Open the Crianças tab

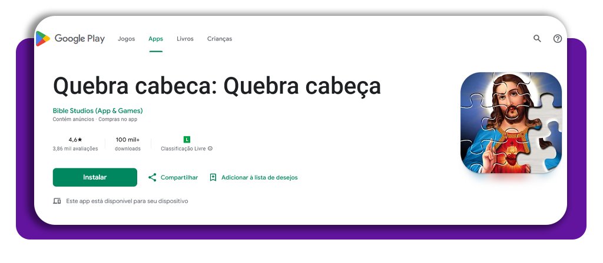220,39
